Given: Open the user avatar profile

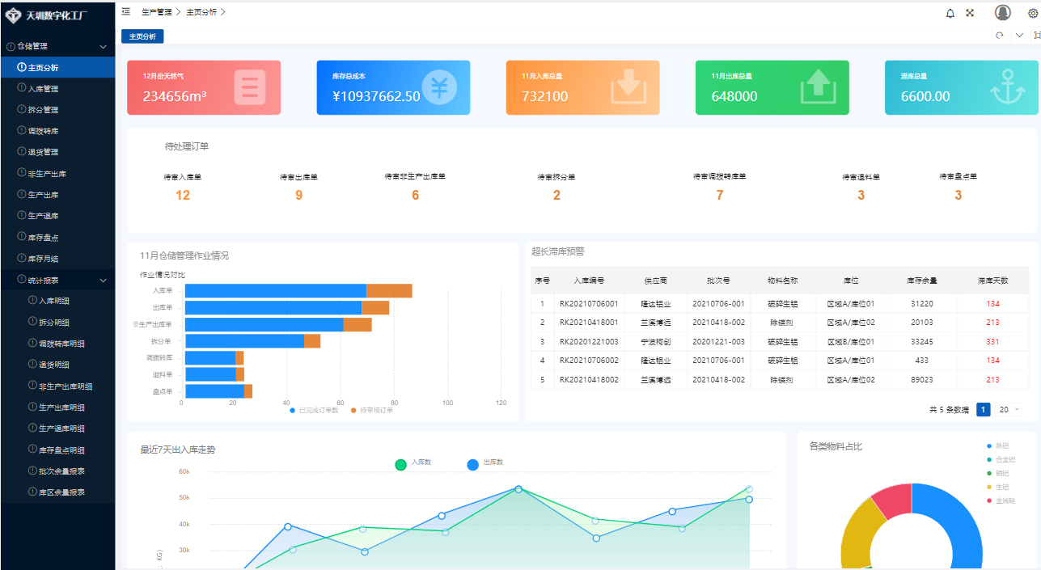Looking at the screenshot, I should 1003,13.
